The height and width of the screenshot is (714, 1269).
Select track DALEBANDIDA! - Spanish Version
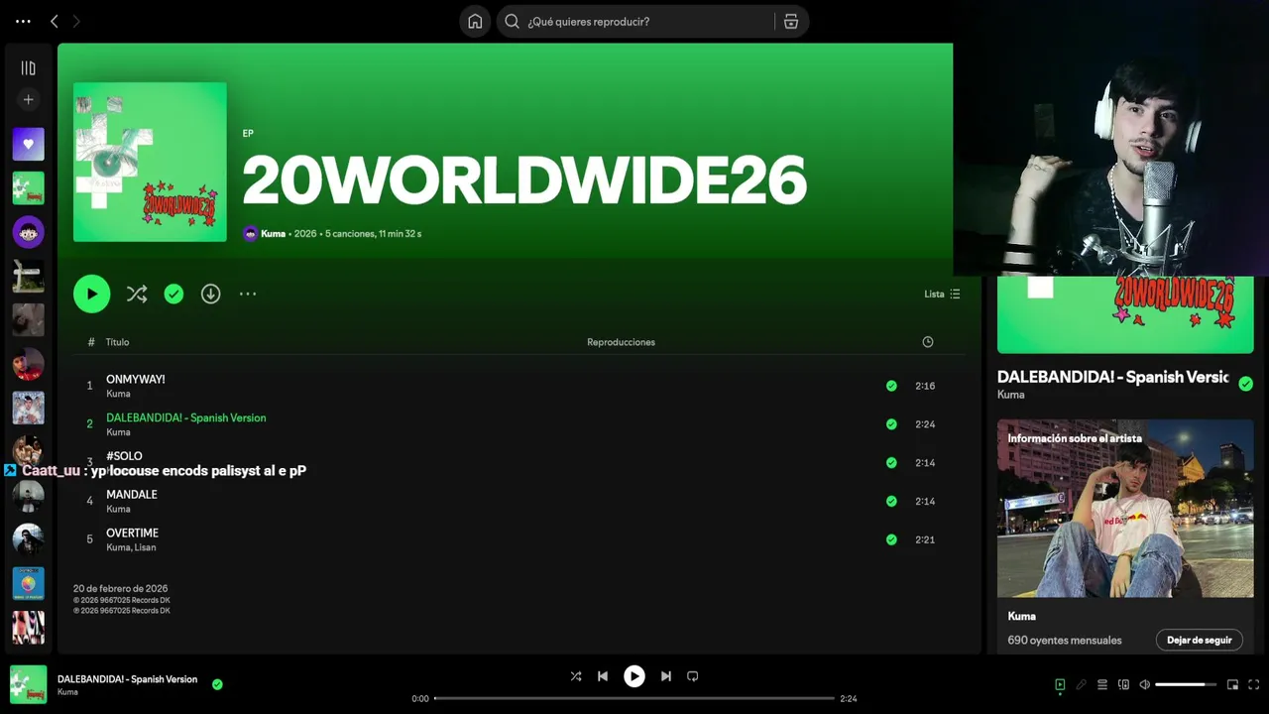click(185, 417)
